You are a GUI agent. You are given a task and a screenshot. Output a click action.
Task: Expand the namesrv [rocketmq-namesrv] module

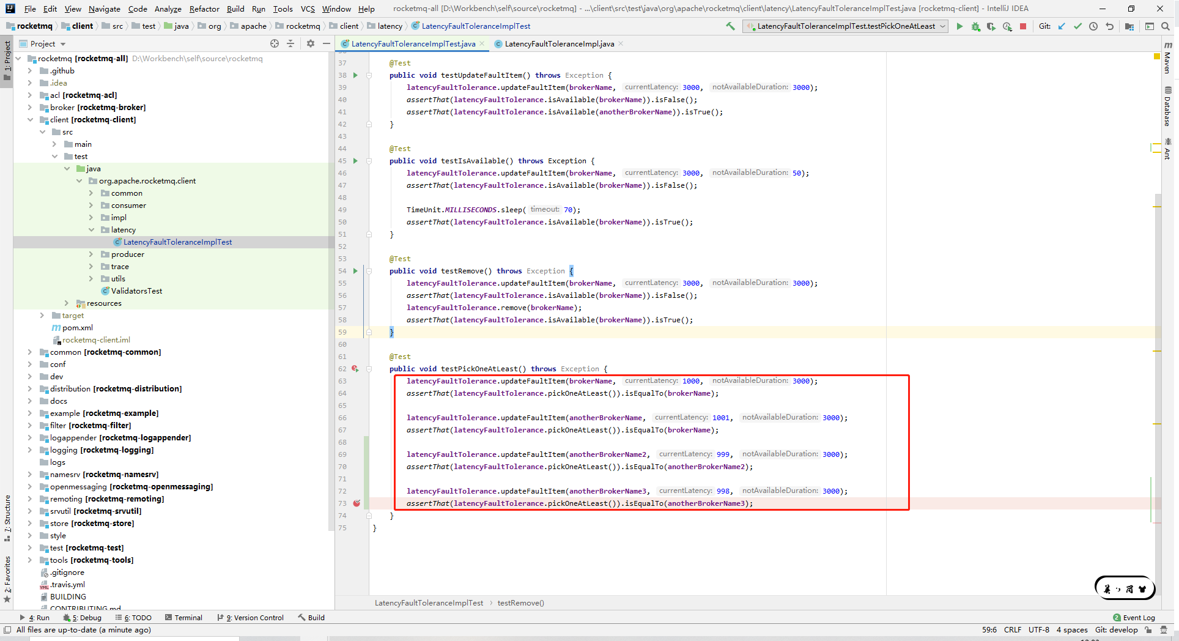30,474
